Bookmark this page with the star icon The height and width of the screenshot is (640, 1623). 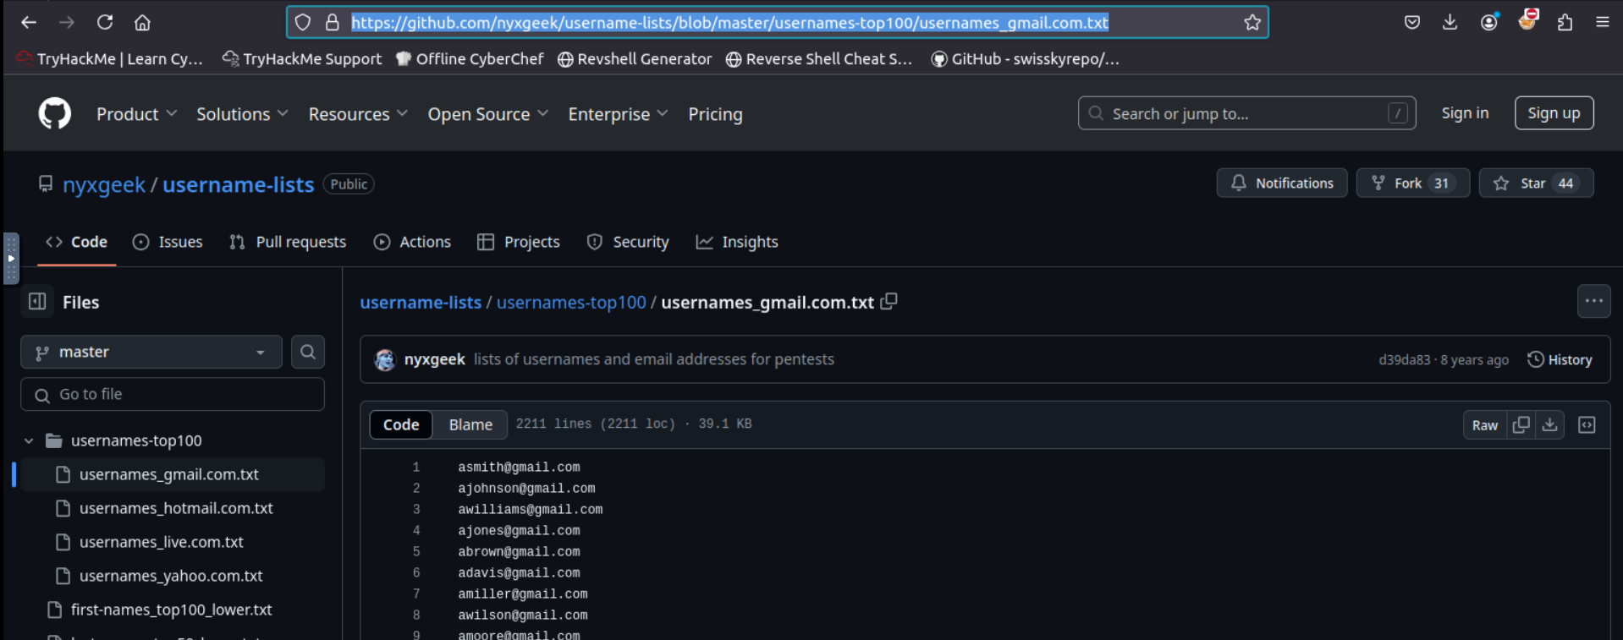coord(1252,22)
